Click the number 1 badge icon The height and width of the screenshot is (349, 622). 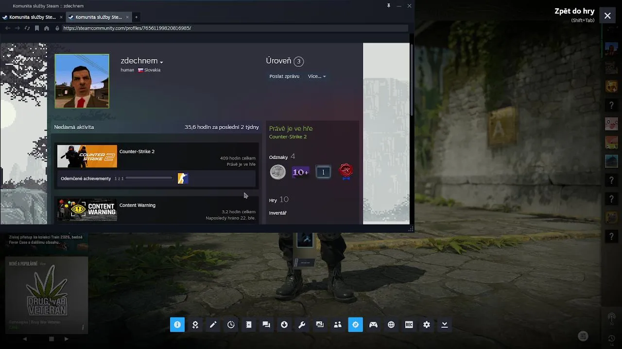(323, 172)
